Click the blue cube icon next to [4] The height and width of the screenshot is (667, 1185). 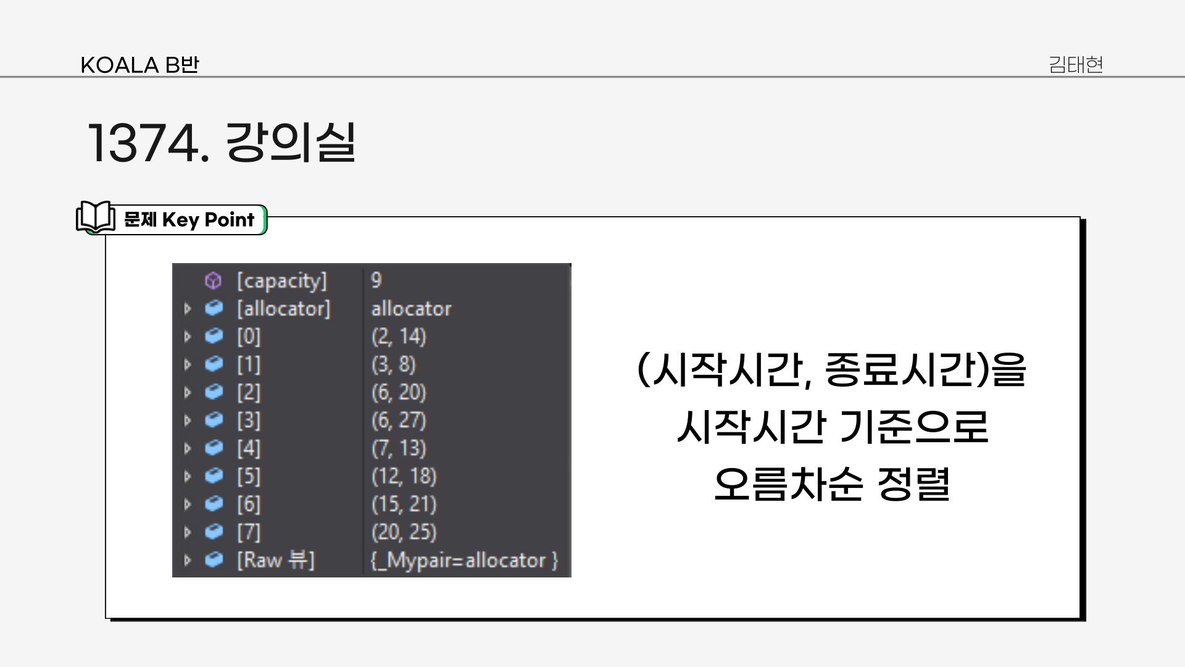(214, 448)
